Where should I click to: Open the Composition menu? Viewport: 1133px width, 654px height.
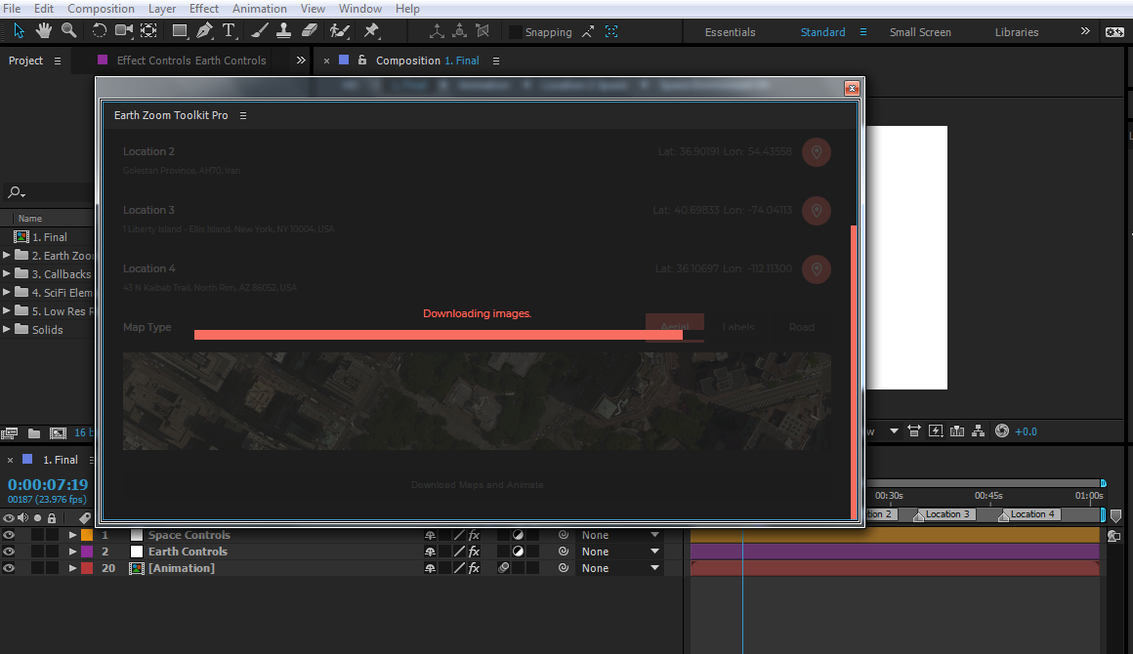pyautogui.click(x=101, y=9)
